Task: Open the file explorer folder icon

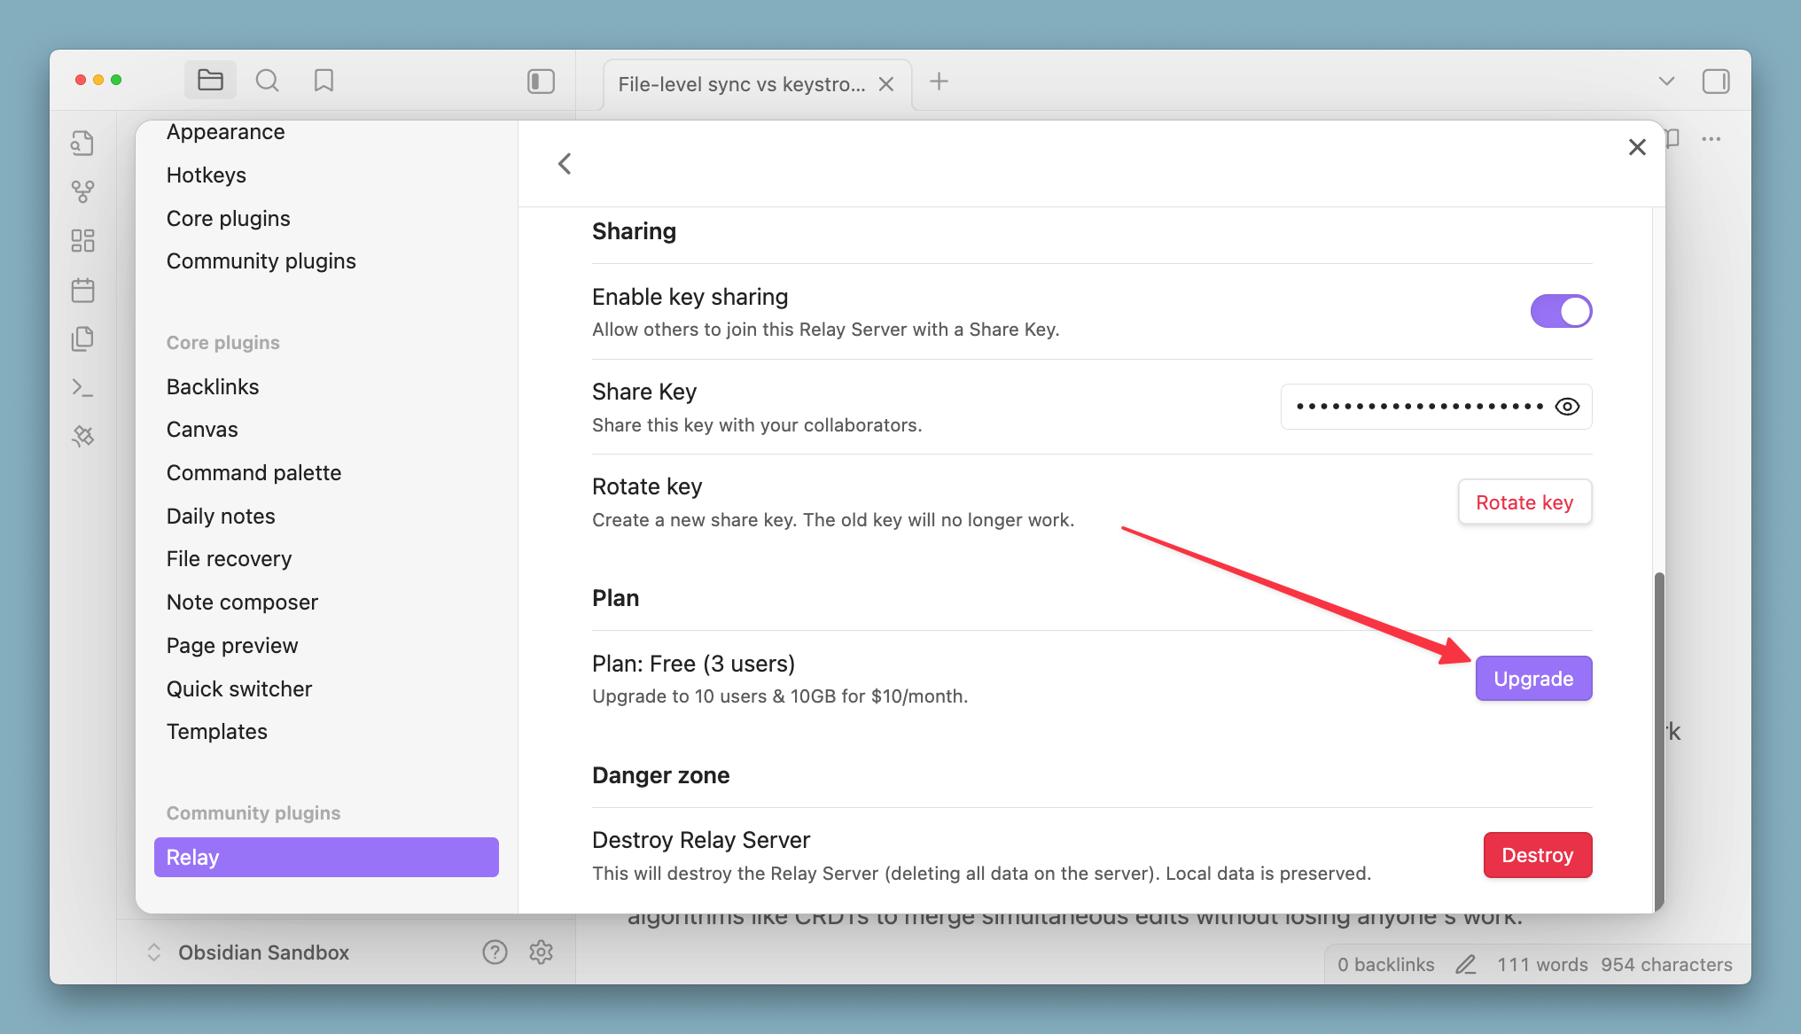Action: (x=210, y=81)
